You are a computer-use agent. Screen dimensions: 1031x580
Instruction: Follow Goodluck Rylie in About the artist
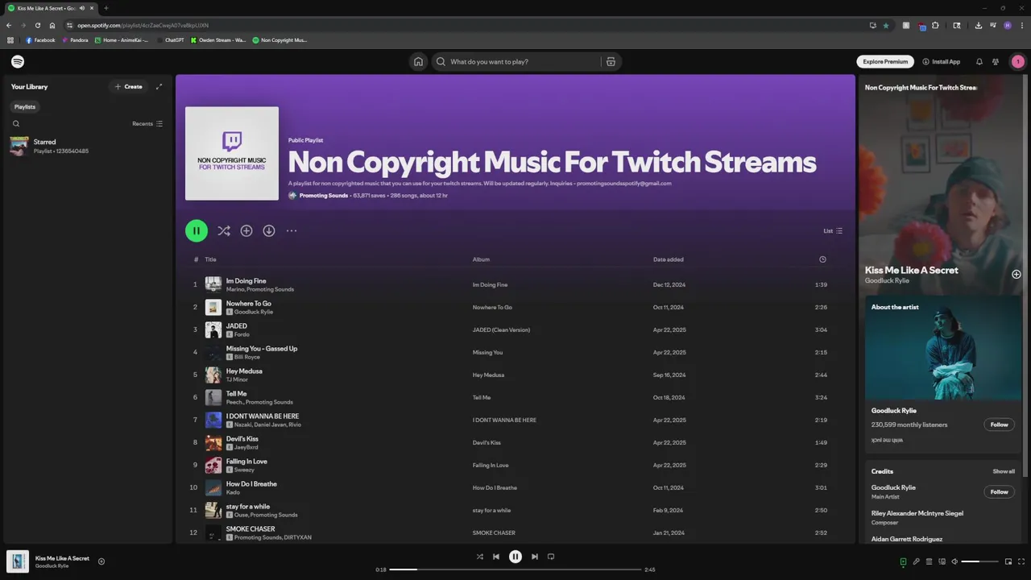[x=999, y=425]
